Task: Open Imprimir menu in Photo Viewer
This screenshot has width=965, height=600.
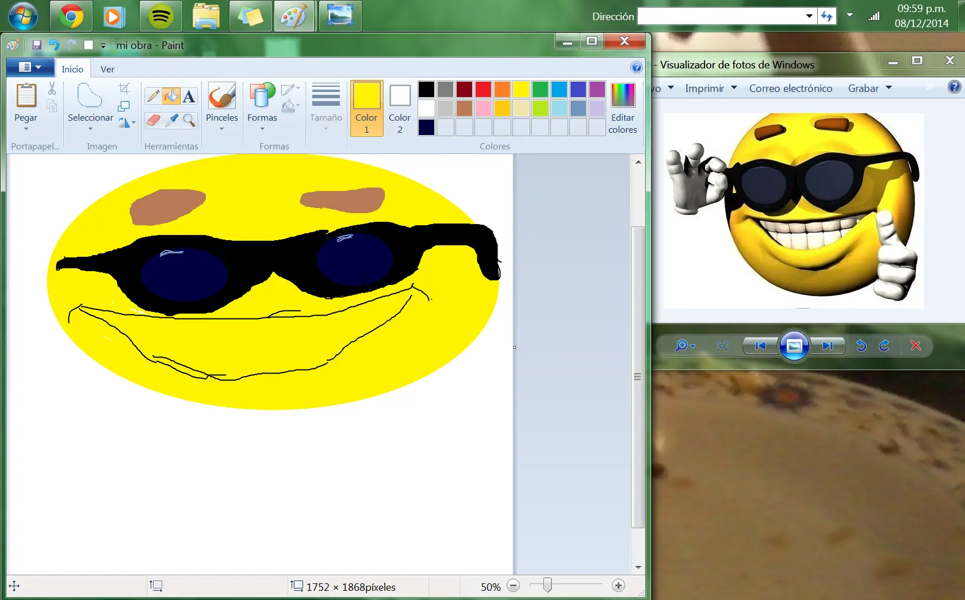Action: tap(711, 88)
